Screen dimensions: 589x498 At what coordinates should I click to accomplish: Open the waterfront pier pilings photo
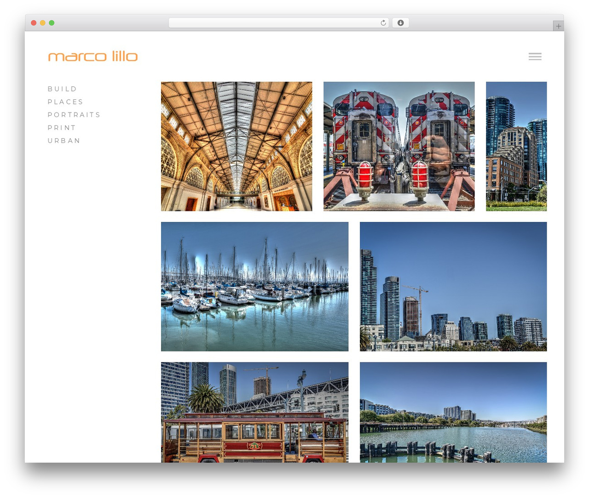point(453,412)
